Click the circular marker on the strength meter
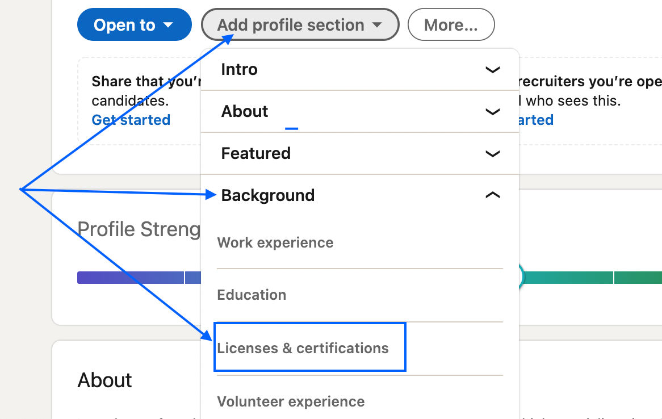662x419 pixels. point(521,276)
